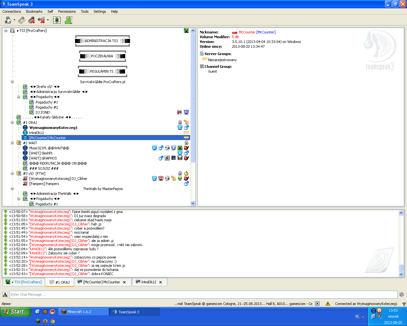Screen dimensions: 407x326
Task: Toggle microphone mute in the toolbar
Action: [31, 20]
